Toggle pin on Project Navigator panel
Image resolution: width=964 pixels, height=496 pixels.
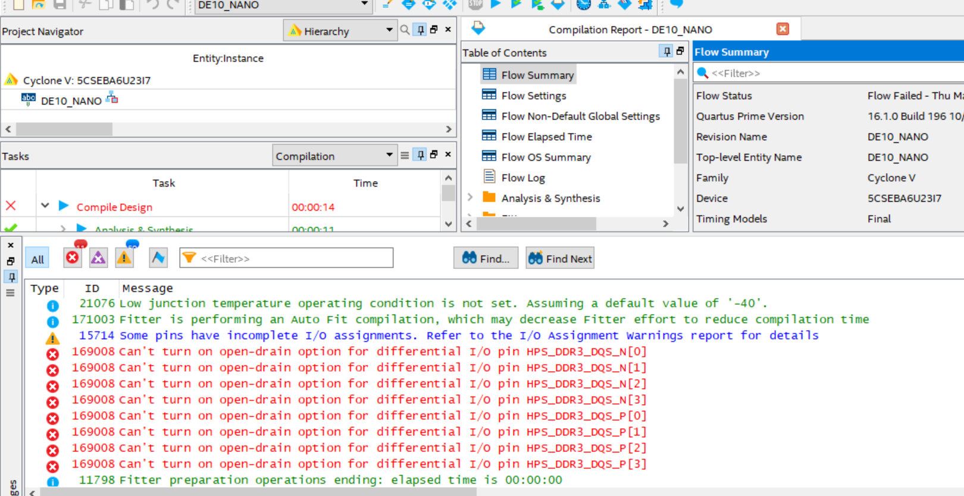pos(421,30)
